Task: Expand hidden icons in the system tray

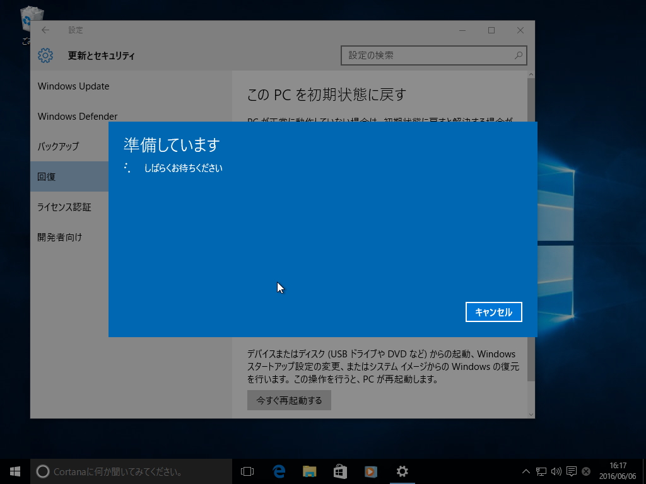Action: tap(526, 471)
